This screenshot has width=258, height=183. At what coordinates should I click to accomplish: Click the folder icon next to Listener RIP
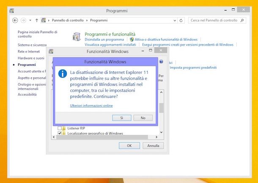point(64,128)
